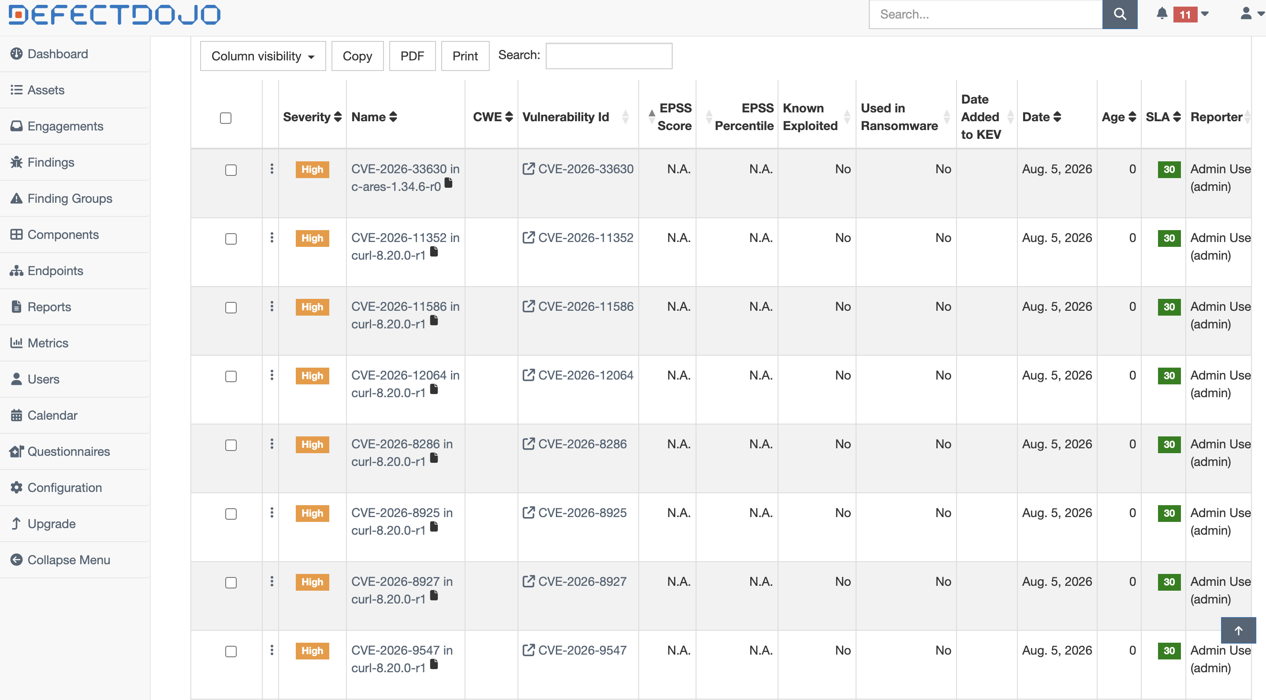Image resolution: width=1266 pixels, height=700 pixels.
Task: Open row actions menu for CVE-2026-11352
Action: coord(272,238)
